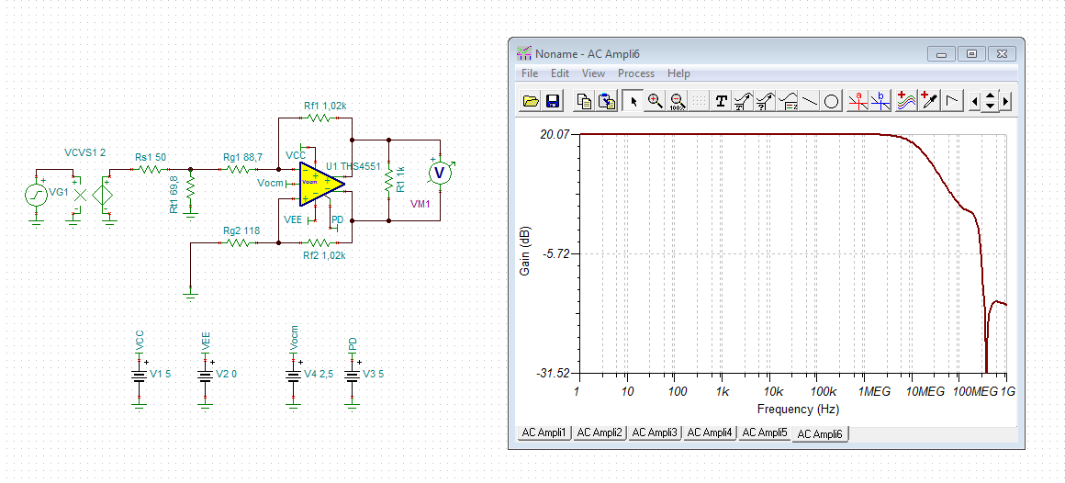Move the diagram view up with arrow
The height and width of the screenshot is (483, 1065).
[991, 96]
